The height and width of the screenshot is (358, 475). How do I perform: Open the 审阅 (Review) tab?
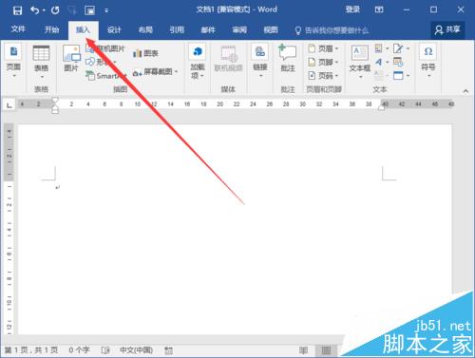pos(239,30)
